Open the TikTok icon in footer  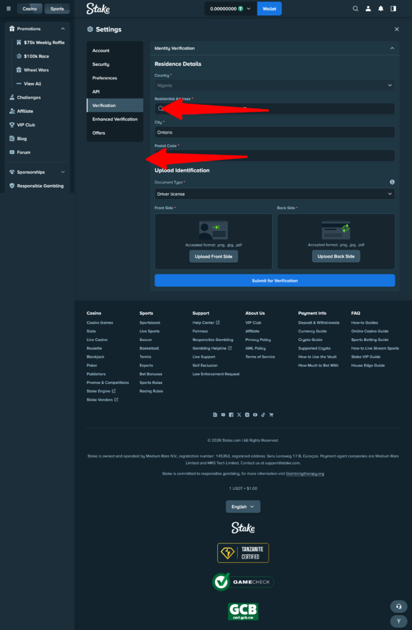[263, 415]
